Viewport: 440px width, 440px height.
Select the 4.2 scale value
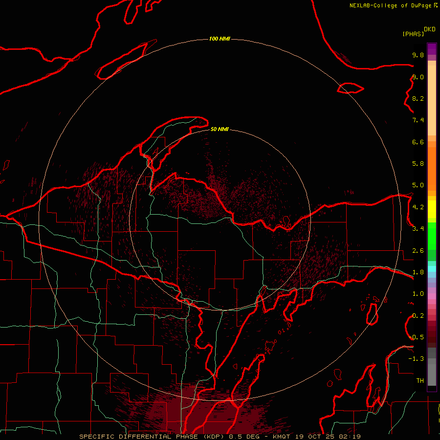click(x=418, y=207)
